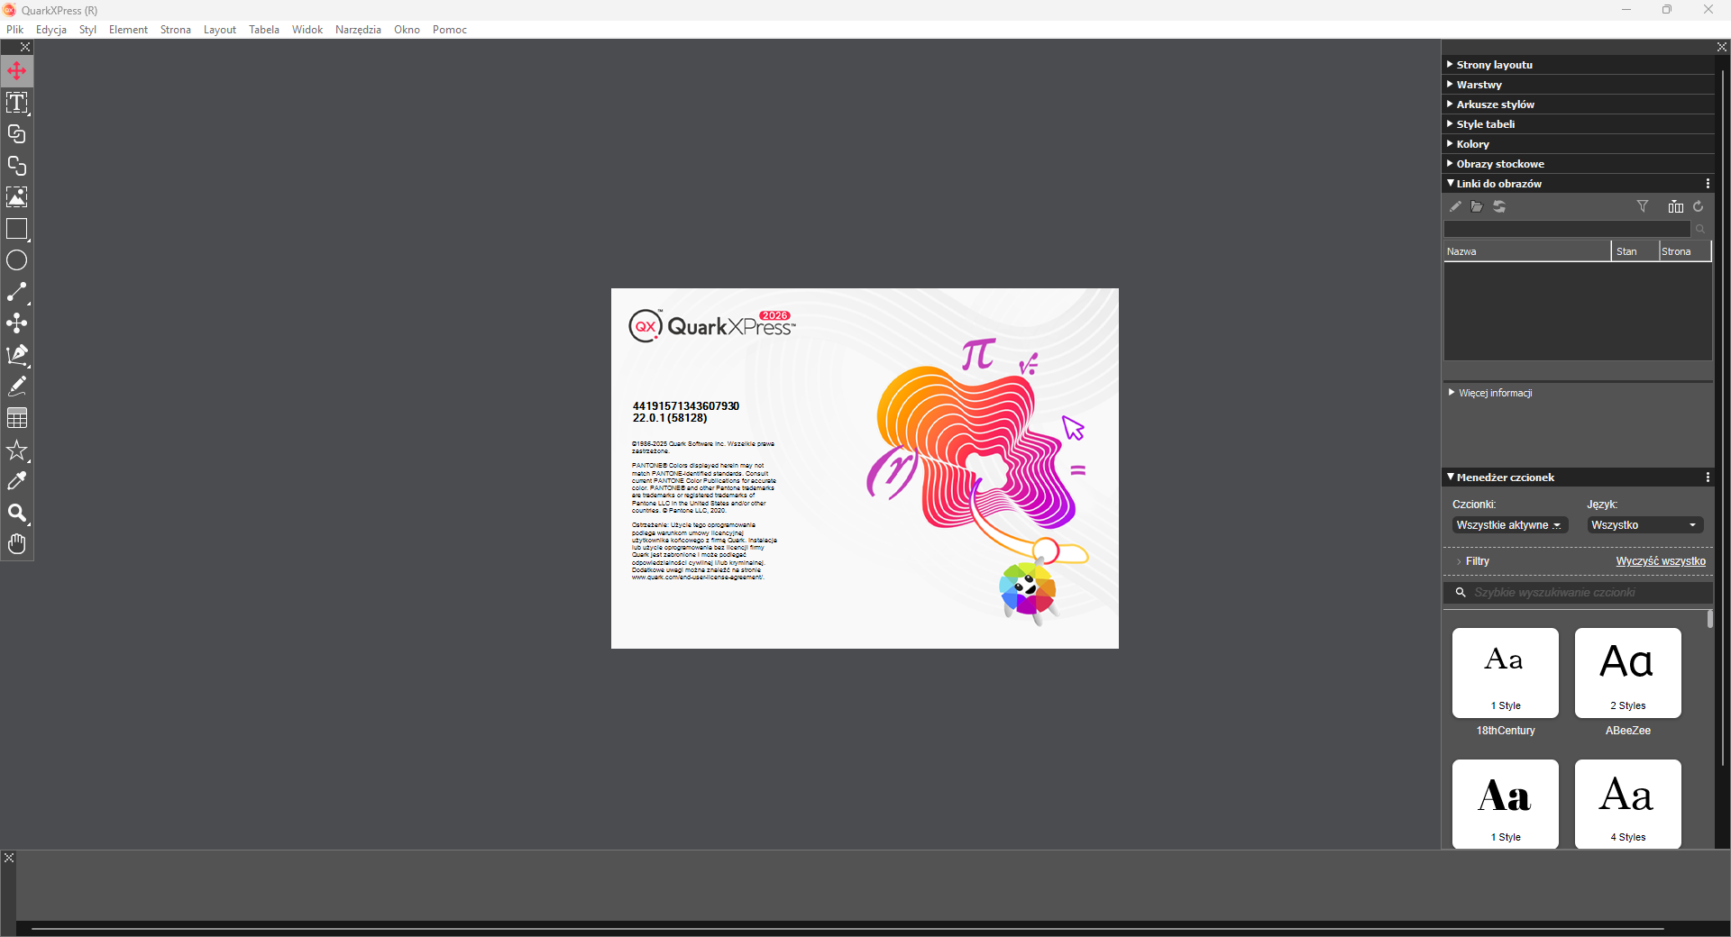
Task: Open the Linki do obrazów panel options menu
Action: [1708, 184]
